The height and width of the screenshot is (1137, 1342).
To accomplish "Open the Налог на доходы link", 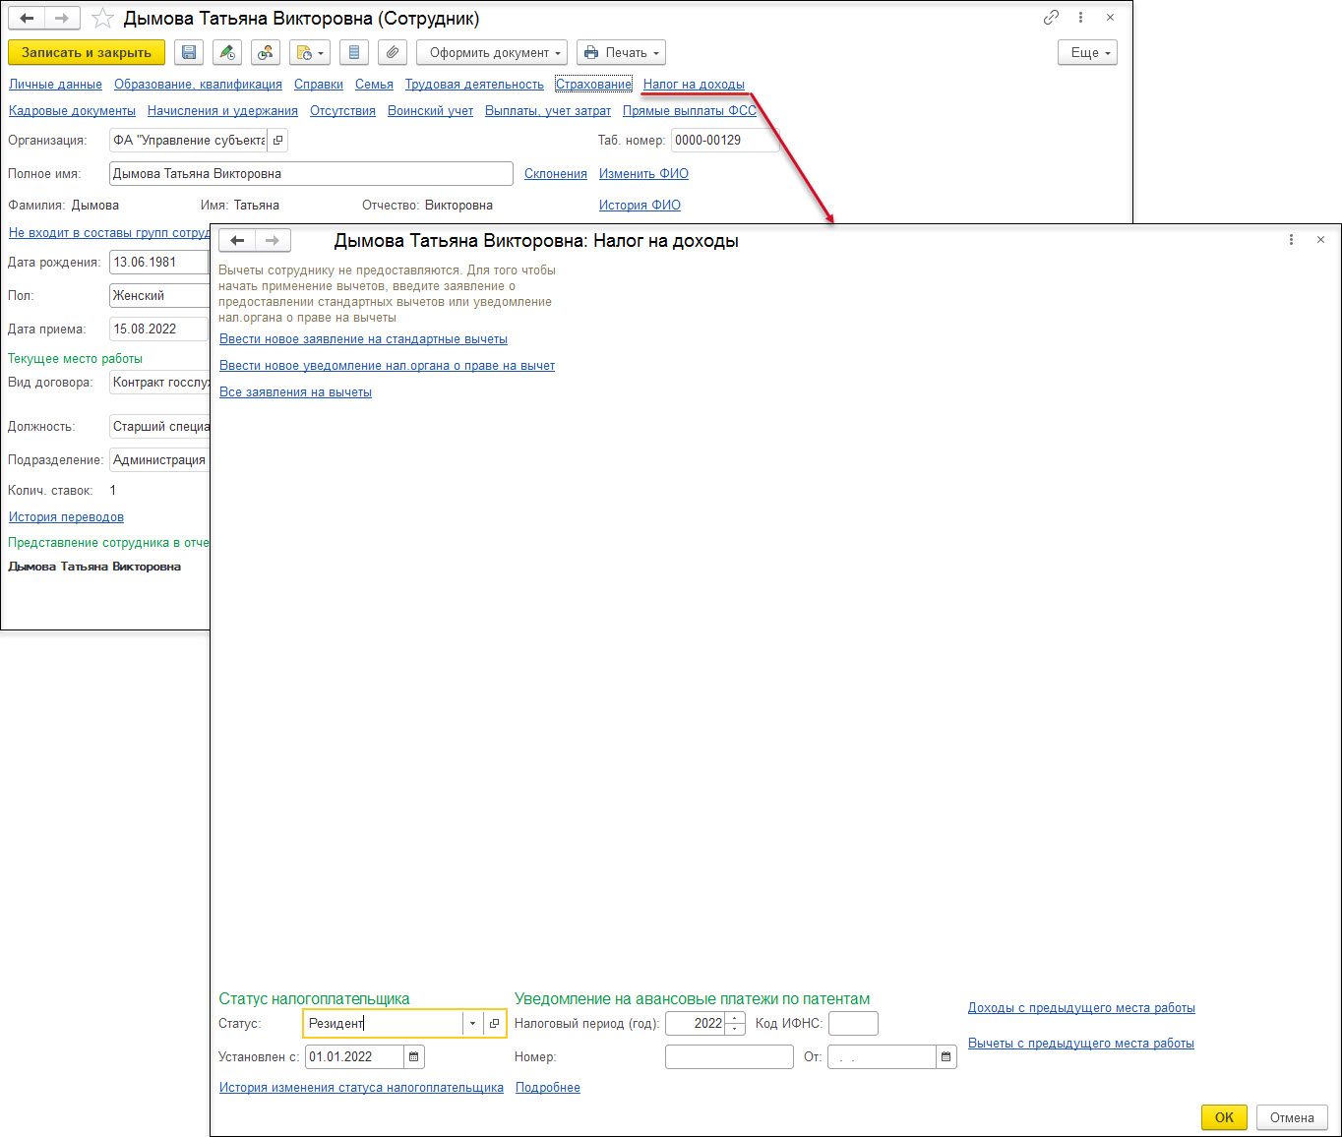I will [694, 85].
